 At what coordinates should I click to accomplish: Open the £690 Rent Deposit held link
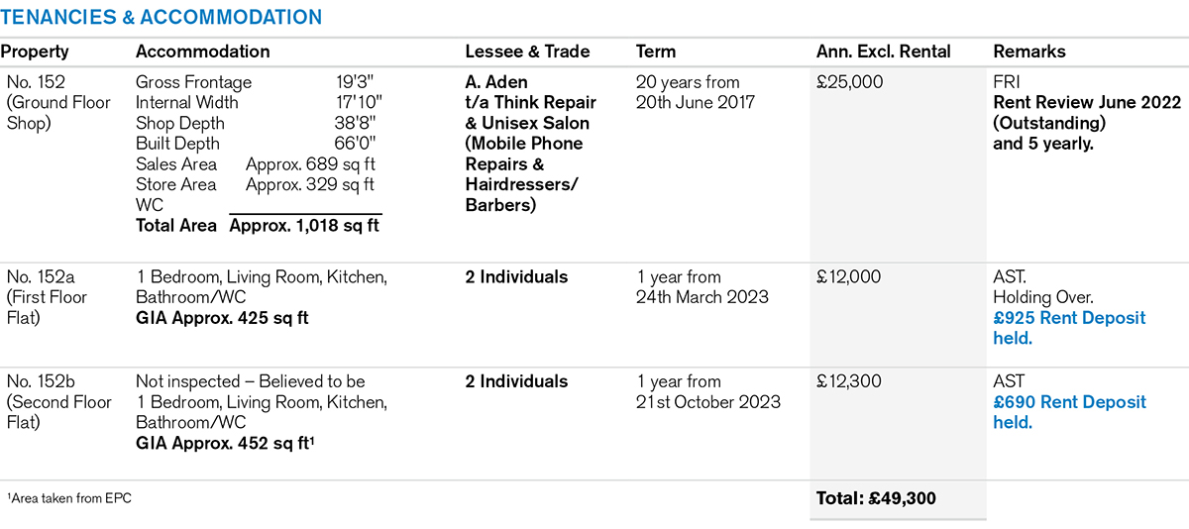pos(1069,412)
